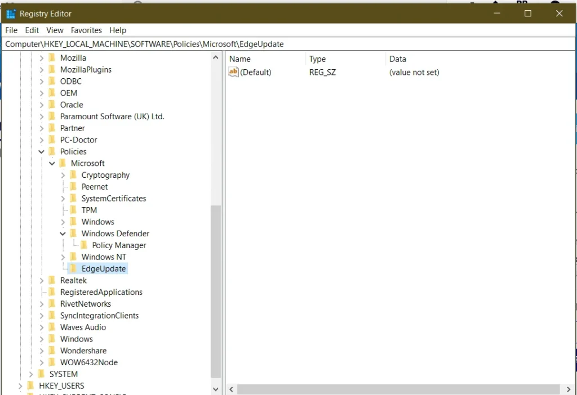
Task: Collapse the Microsoft key under Policies
Action: click(52, 164)
